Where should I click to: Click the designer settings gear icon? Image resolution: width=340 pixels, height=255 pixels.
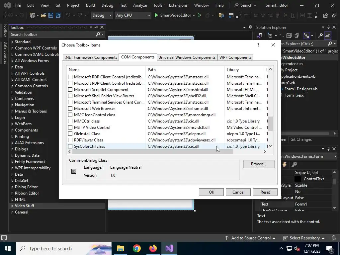(250, 27)
